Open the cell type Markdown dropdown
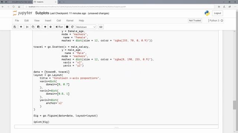 86,27
